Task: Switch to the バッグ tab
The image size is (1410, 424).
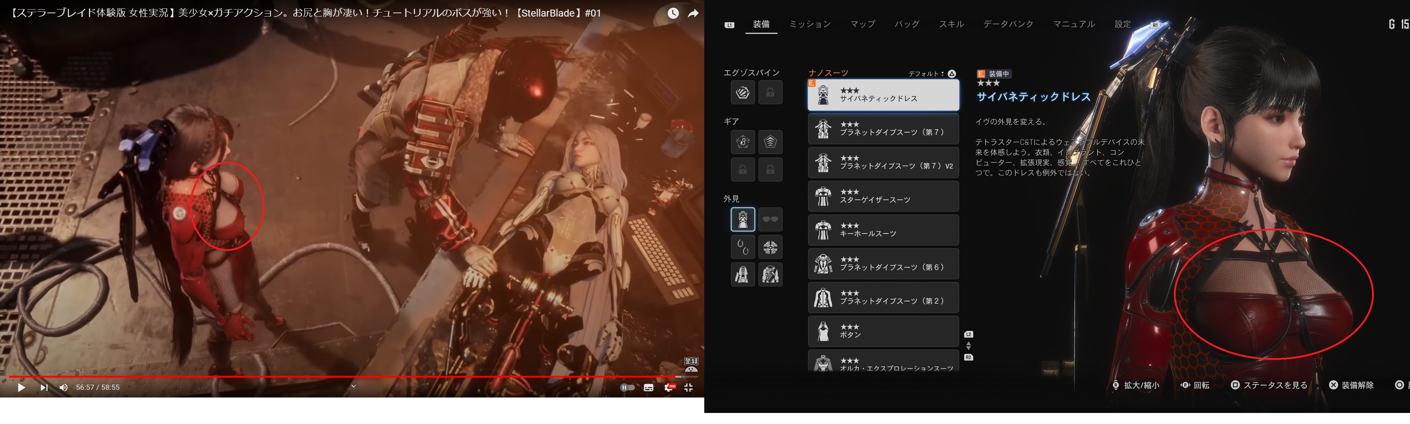Action: (x=907, y=24)
